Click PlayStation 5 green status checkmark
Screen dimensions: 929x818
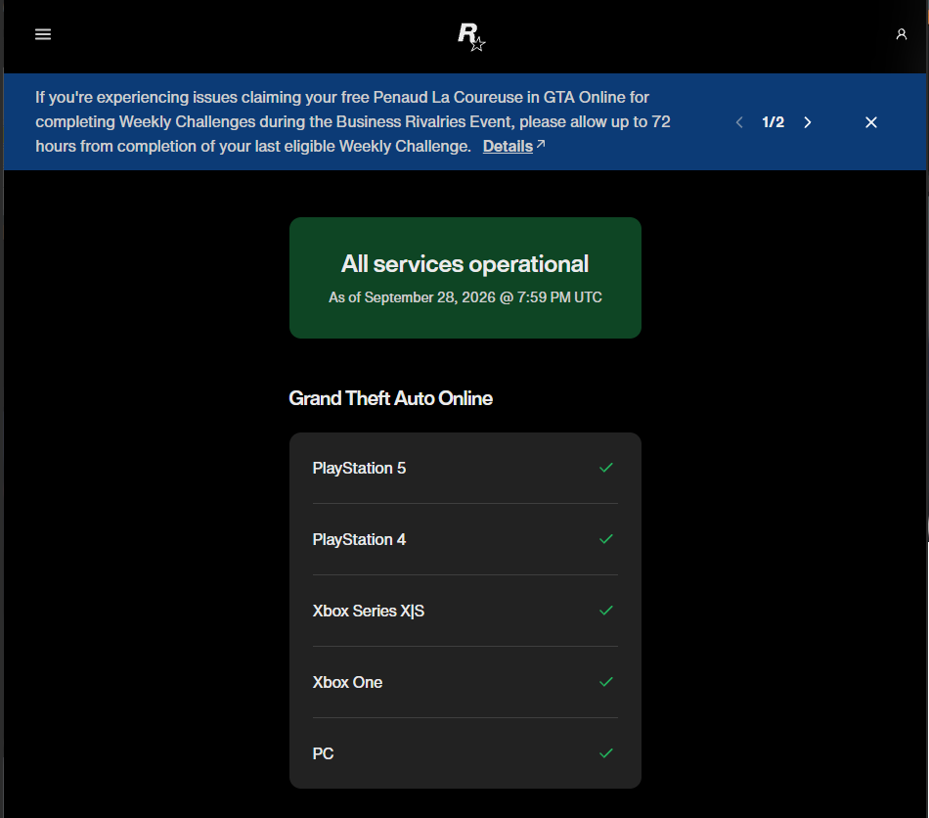pos(606,468)
